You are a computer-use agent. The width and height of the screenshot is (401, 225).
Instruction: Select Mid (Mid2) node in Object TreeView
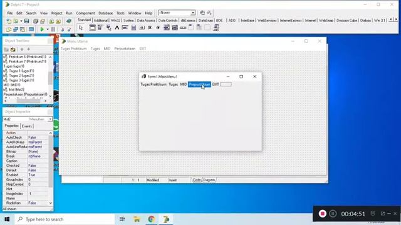coord(17,89)
